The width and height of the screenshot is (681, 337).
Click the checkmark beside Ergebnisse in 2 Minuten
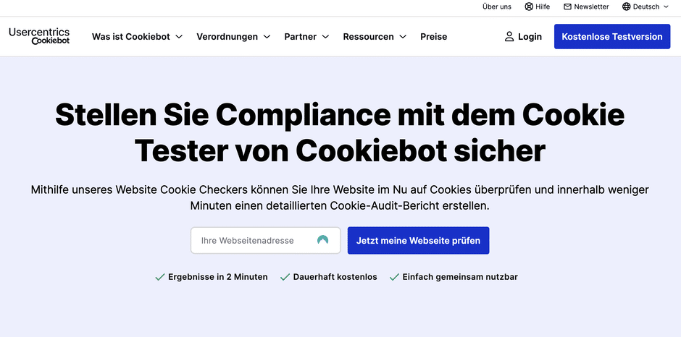pos(160,277)
